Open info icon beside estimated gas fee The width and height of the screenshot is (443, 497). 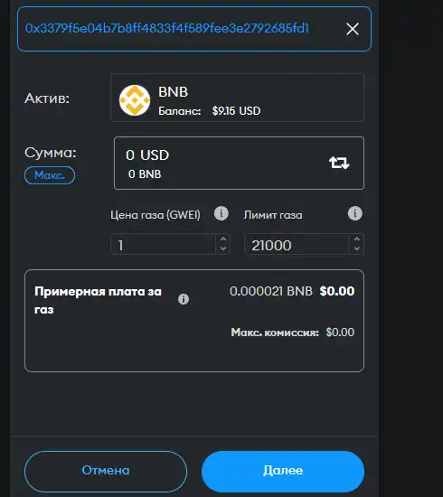pos(184,299)
